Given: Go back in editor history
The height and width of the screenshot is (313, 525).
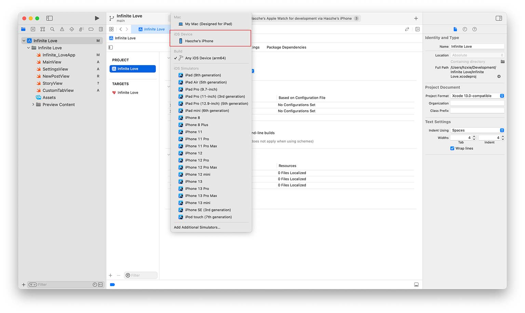Looking at the screenshot, I should [x=121, y=29].
